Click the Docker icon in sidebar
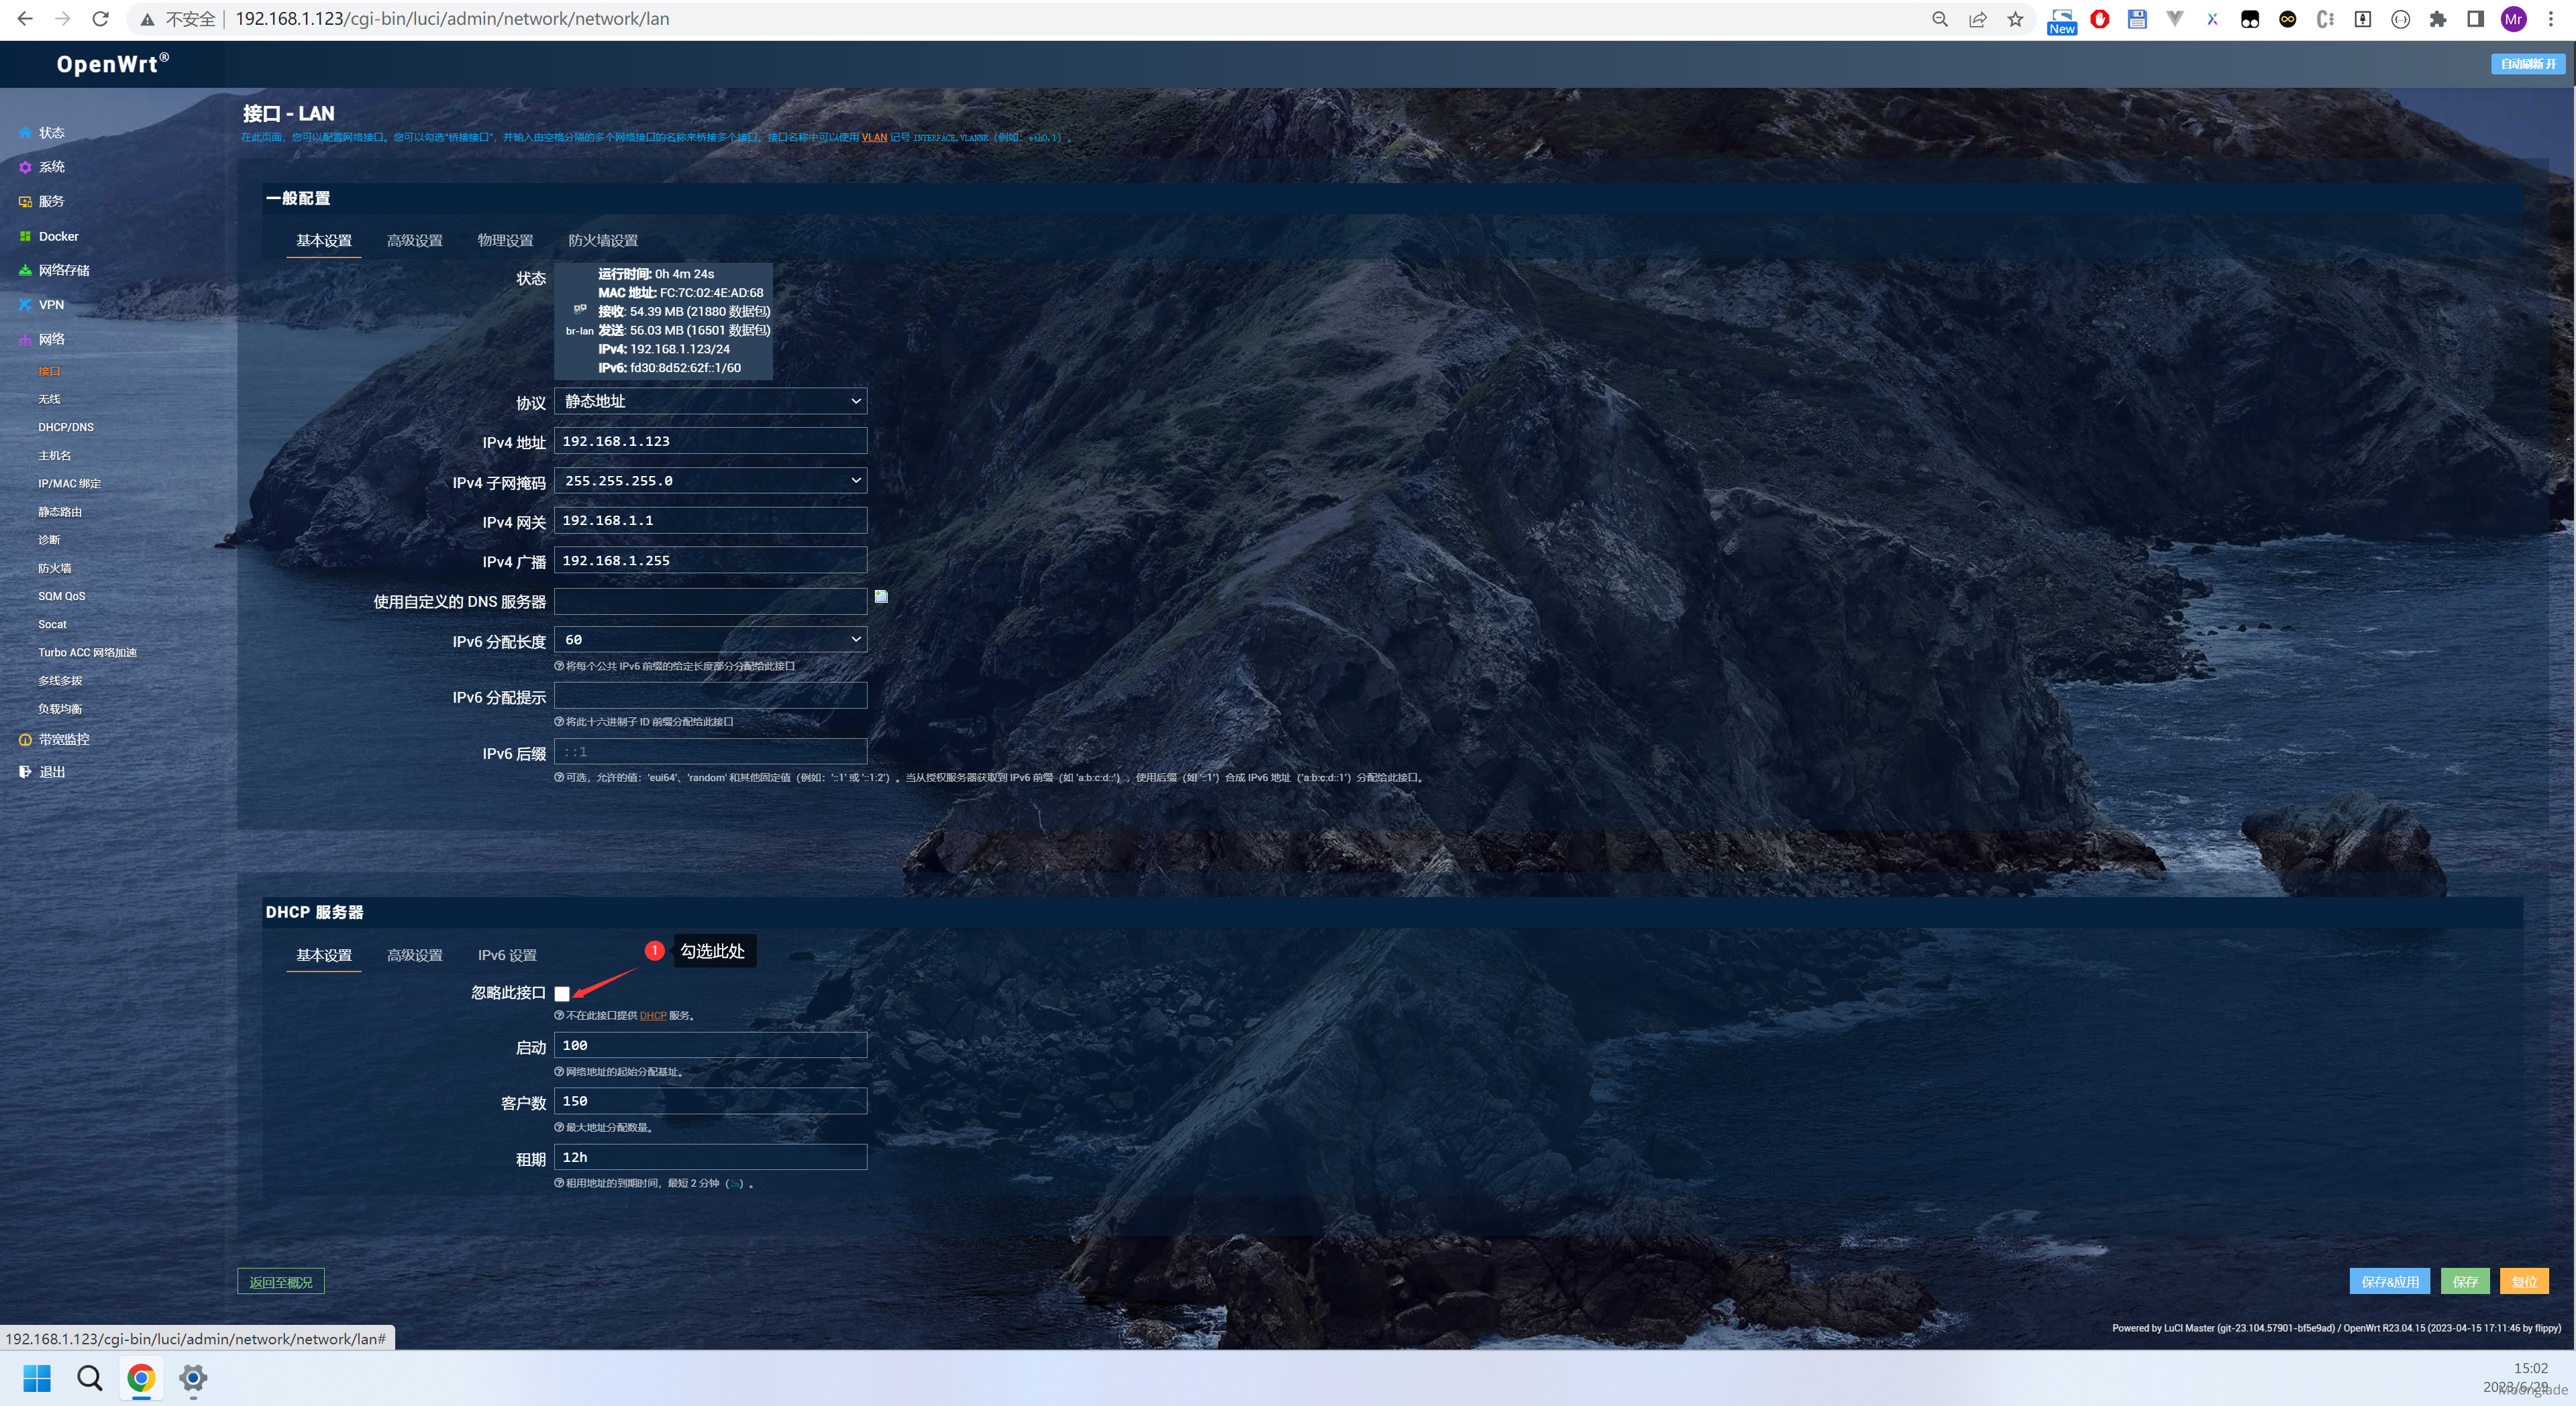This screenshot has width=2576, height=1406. (25, 236)
